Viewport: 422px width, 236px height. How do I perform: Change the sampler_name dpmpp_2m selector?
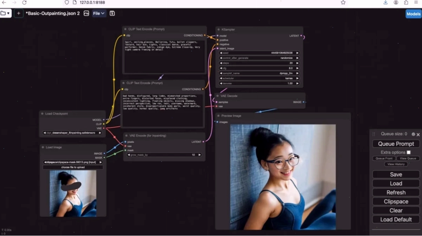(x=259, y=73)
